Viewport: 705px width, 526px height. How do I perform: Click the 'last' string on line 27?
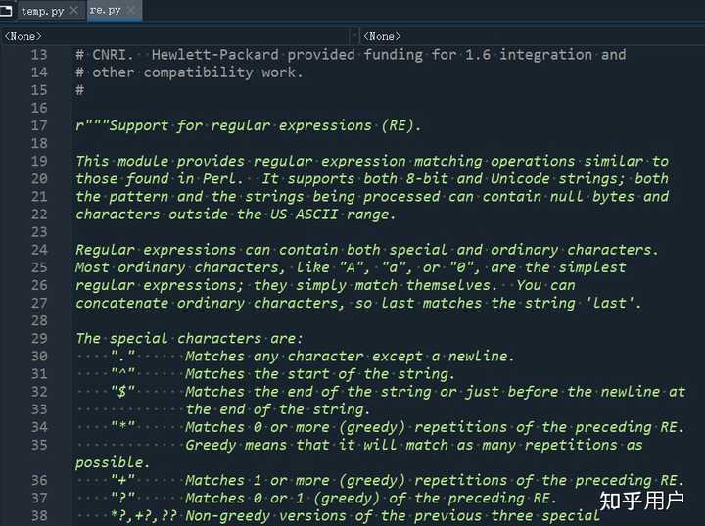click(x=618, y=303)
